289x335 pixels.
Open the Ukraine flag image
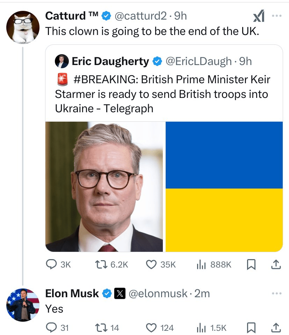coord(224,186)
